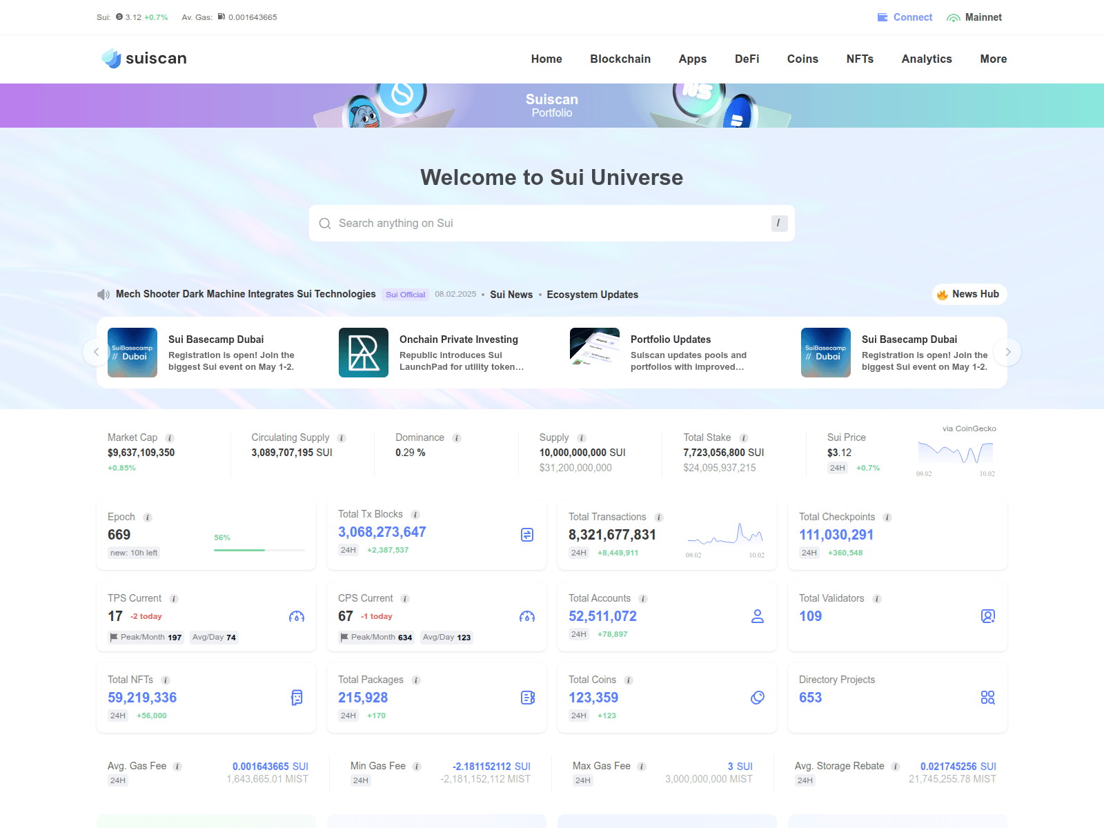Click info icon beside Supply
The height and width of the screenshot is (828, 1104).
(582, 438)
